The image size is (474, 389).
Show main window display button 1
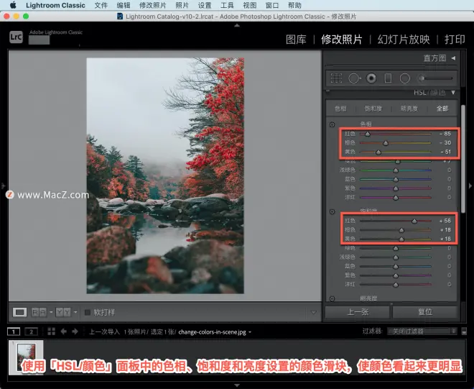[x=14, y=331]
